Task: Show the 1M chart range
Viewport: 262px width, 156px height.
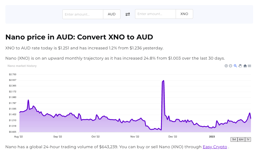Action: 234,139
